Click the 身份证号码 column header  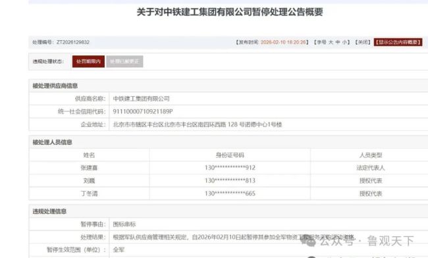(x=230, y=155)
